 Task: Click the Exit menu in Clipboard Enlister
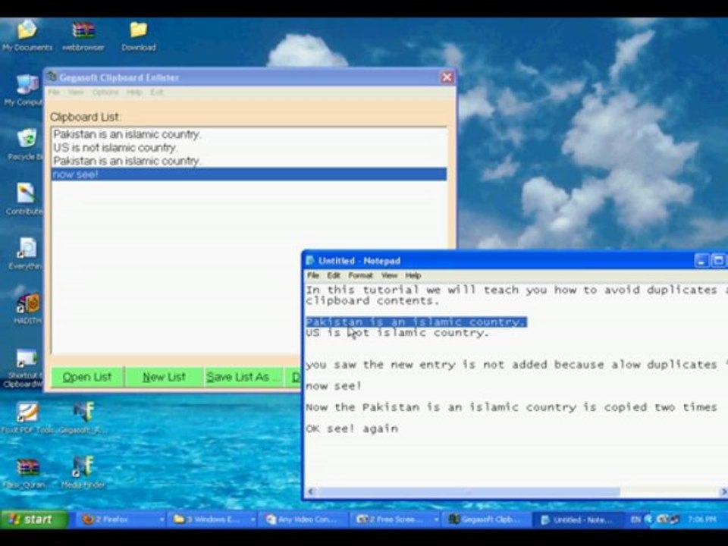[156, 92]
